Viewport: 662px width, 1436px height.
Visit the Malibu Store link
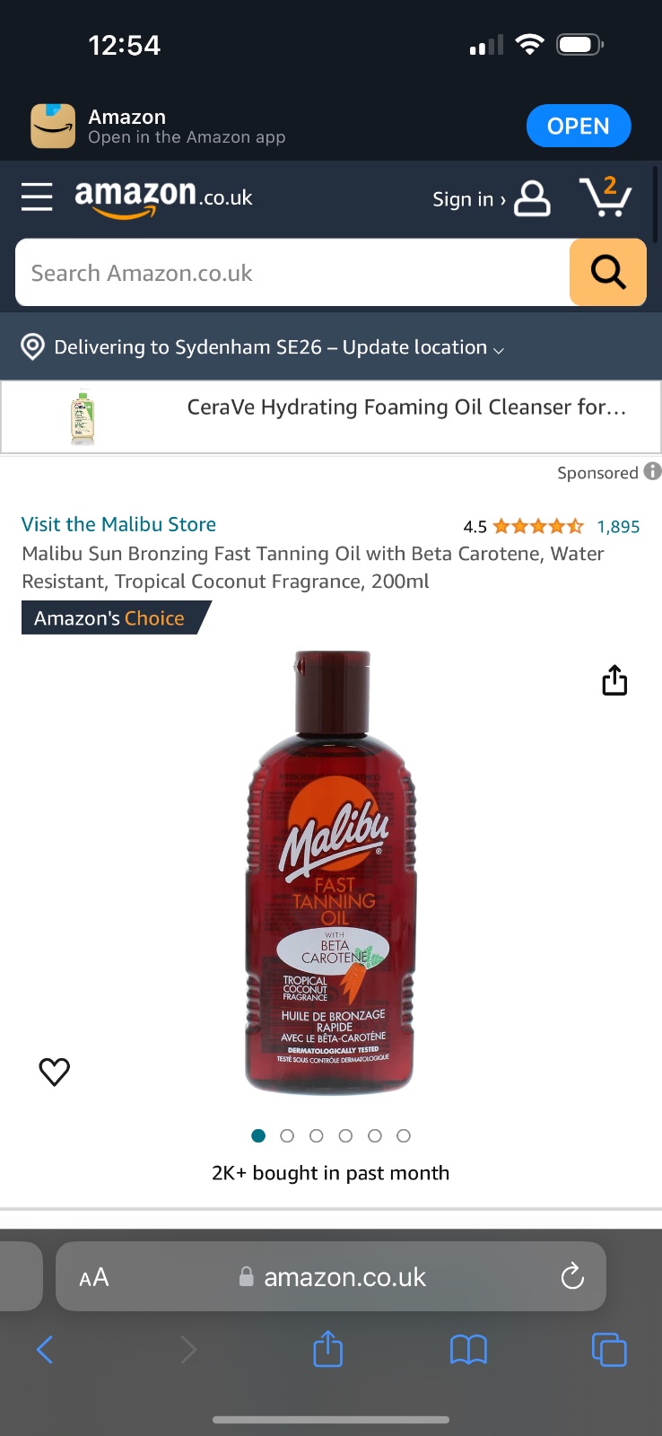118,524
